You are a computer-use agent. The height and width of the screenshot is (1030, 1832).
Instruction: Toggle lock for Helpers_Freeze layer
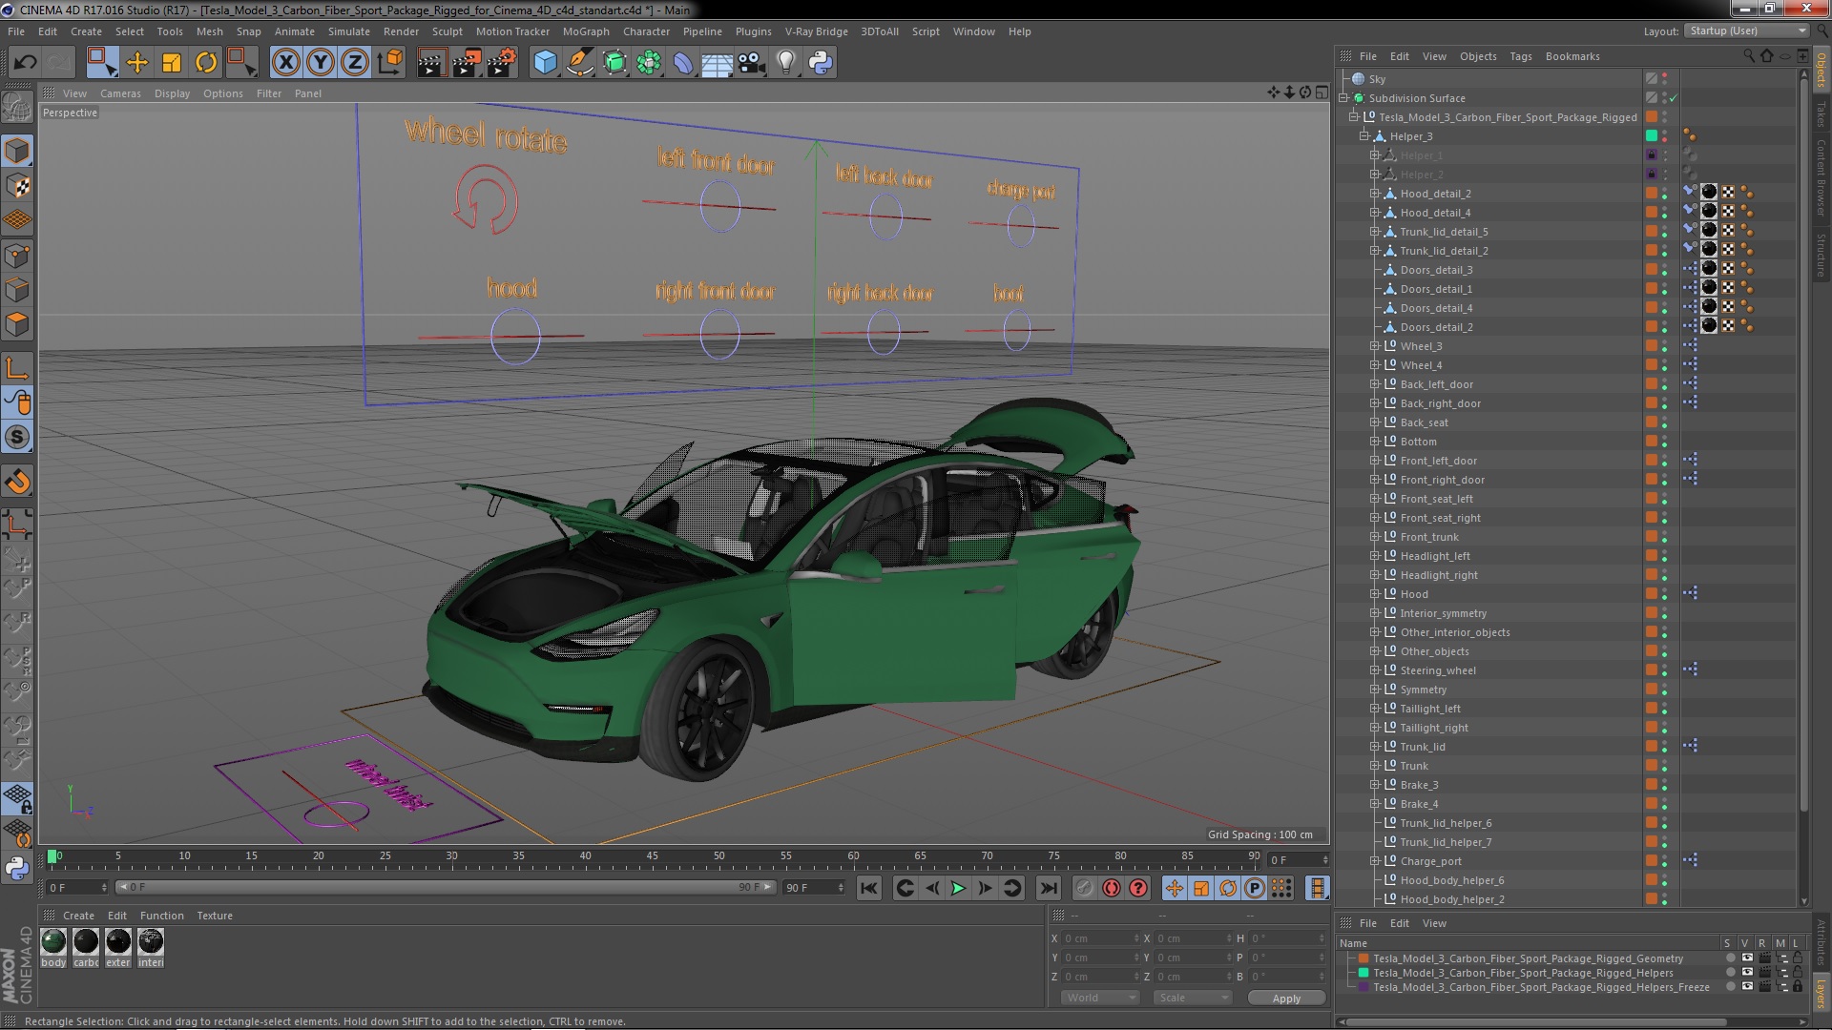pyautogui.click(x=1798, y=987)
